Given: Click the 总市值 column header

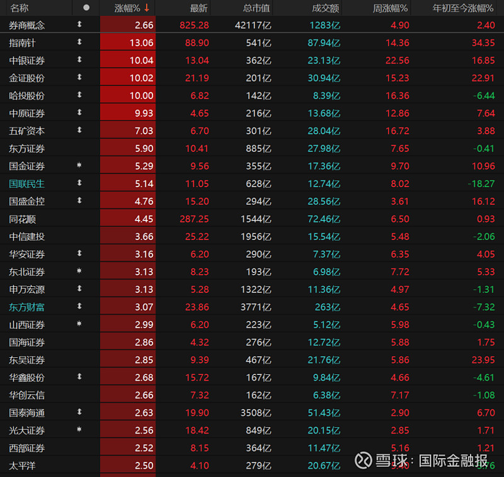Looking at the screenshot, I should [x=256, y=8].
